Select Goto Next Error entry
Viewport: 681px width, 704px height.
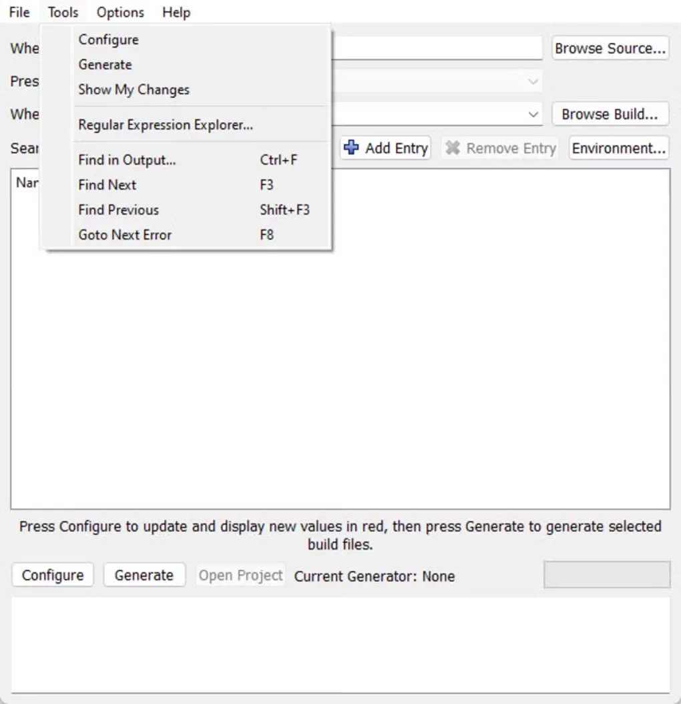pyautogui.click(x=187, y=235)
